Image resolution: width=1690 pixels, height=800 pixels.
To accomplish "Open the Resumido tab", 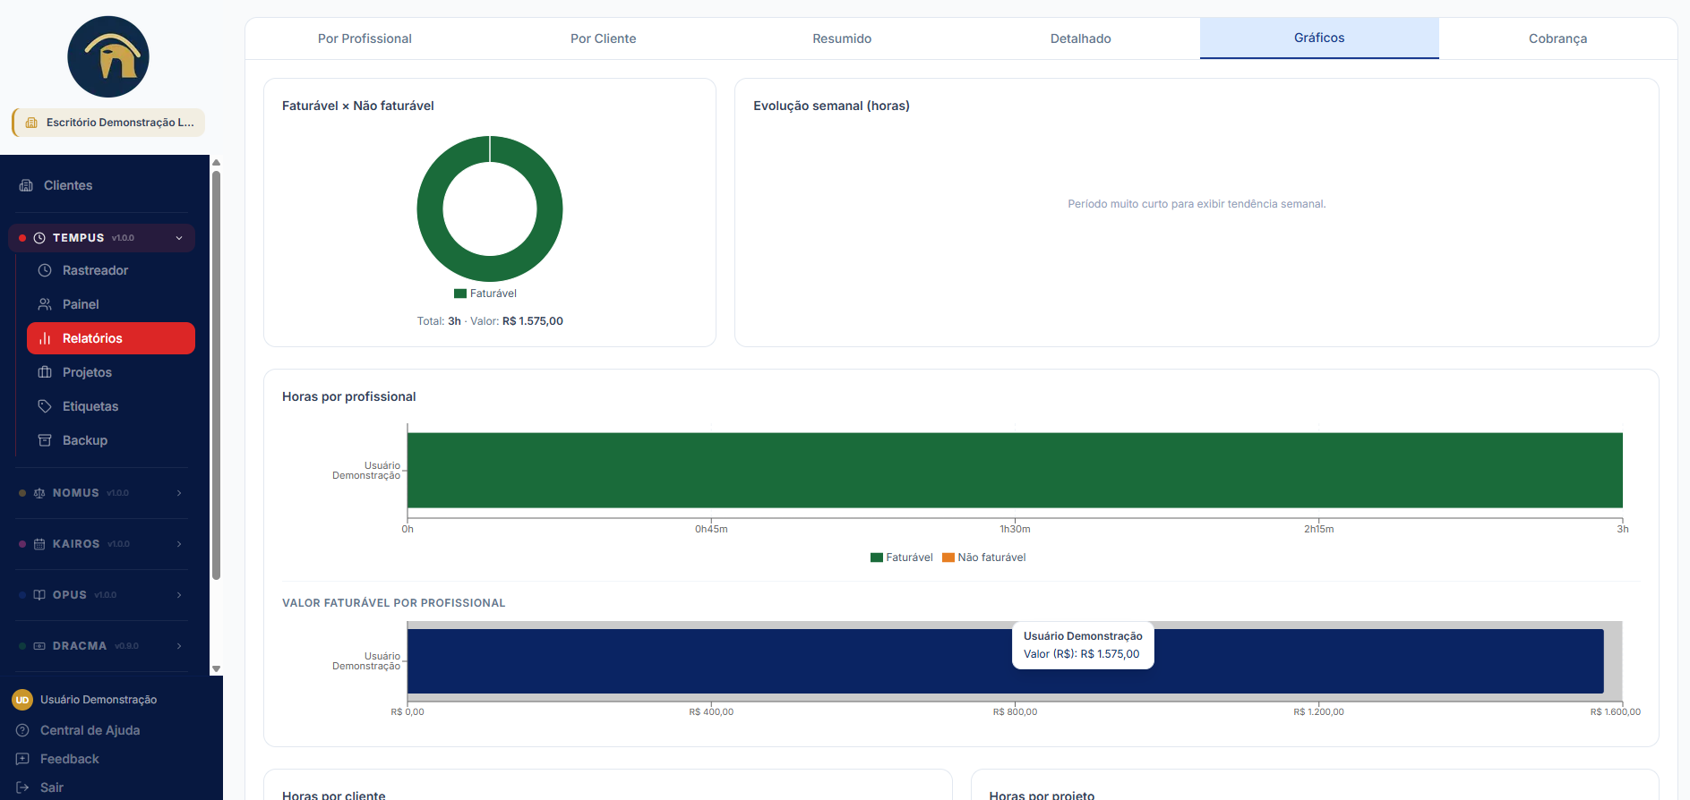I will 842,38.
